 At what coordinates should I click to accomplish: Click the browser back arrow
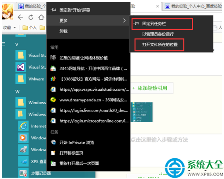[x=20, y=17]
